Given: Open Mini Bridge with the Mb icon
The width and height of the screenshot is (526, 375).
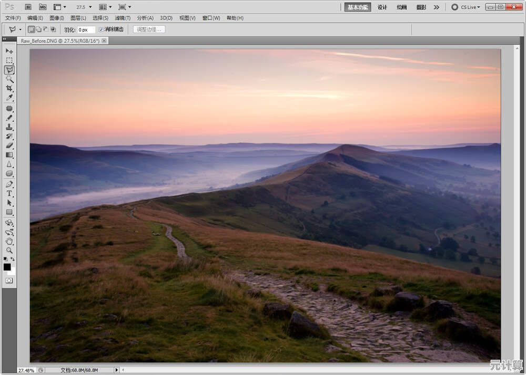Looking at the screenshot, I should pos(43,7).
